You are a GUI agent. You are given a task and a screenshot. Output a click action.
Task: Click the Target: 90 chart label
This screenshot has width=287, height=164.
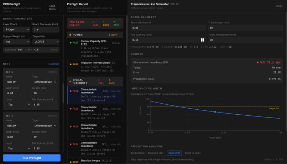(x=274, y=108)
